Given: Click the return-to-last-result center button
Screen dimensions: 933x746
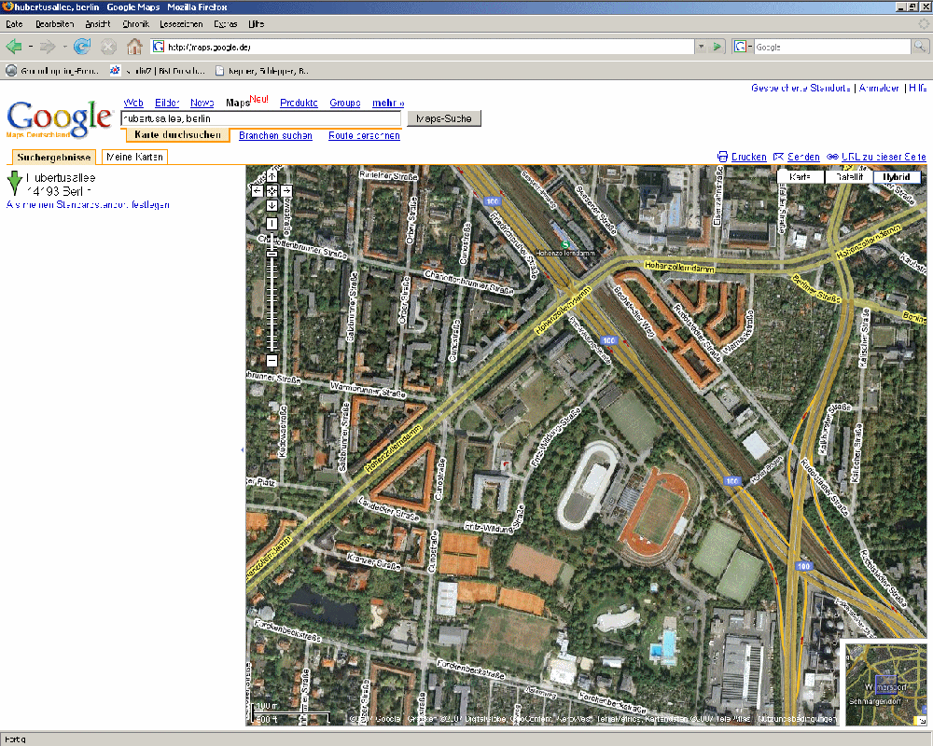Looking at the screenshot, I should point(272,190).
